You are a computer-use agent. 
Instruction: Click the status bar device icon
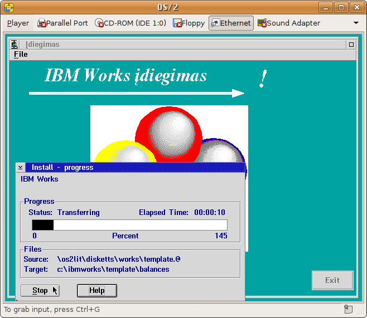click(348, 309)
